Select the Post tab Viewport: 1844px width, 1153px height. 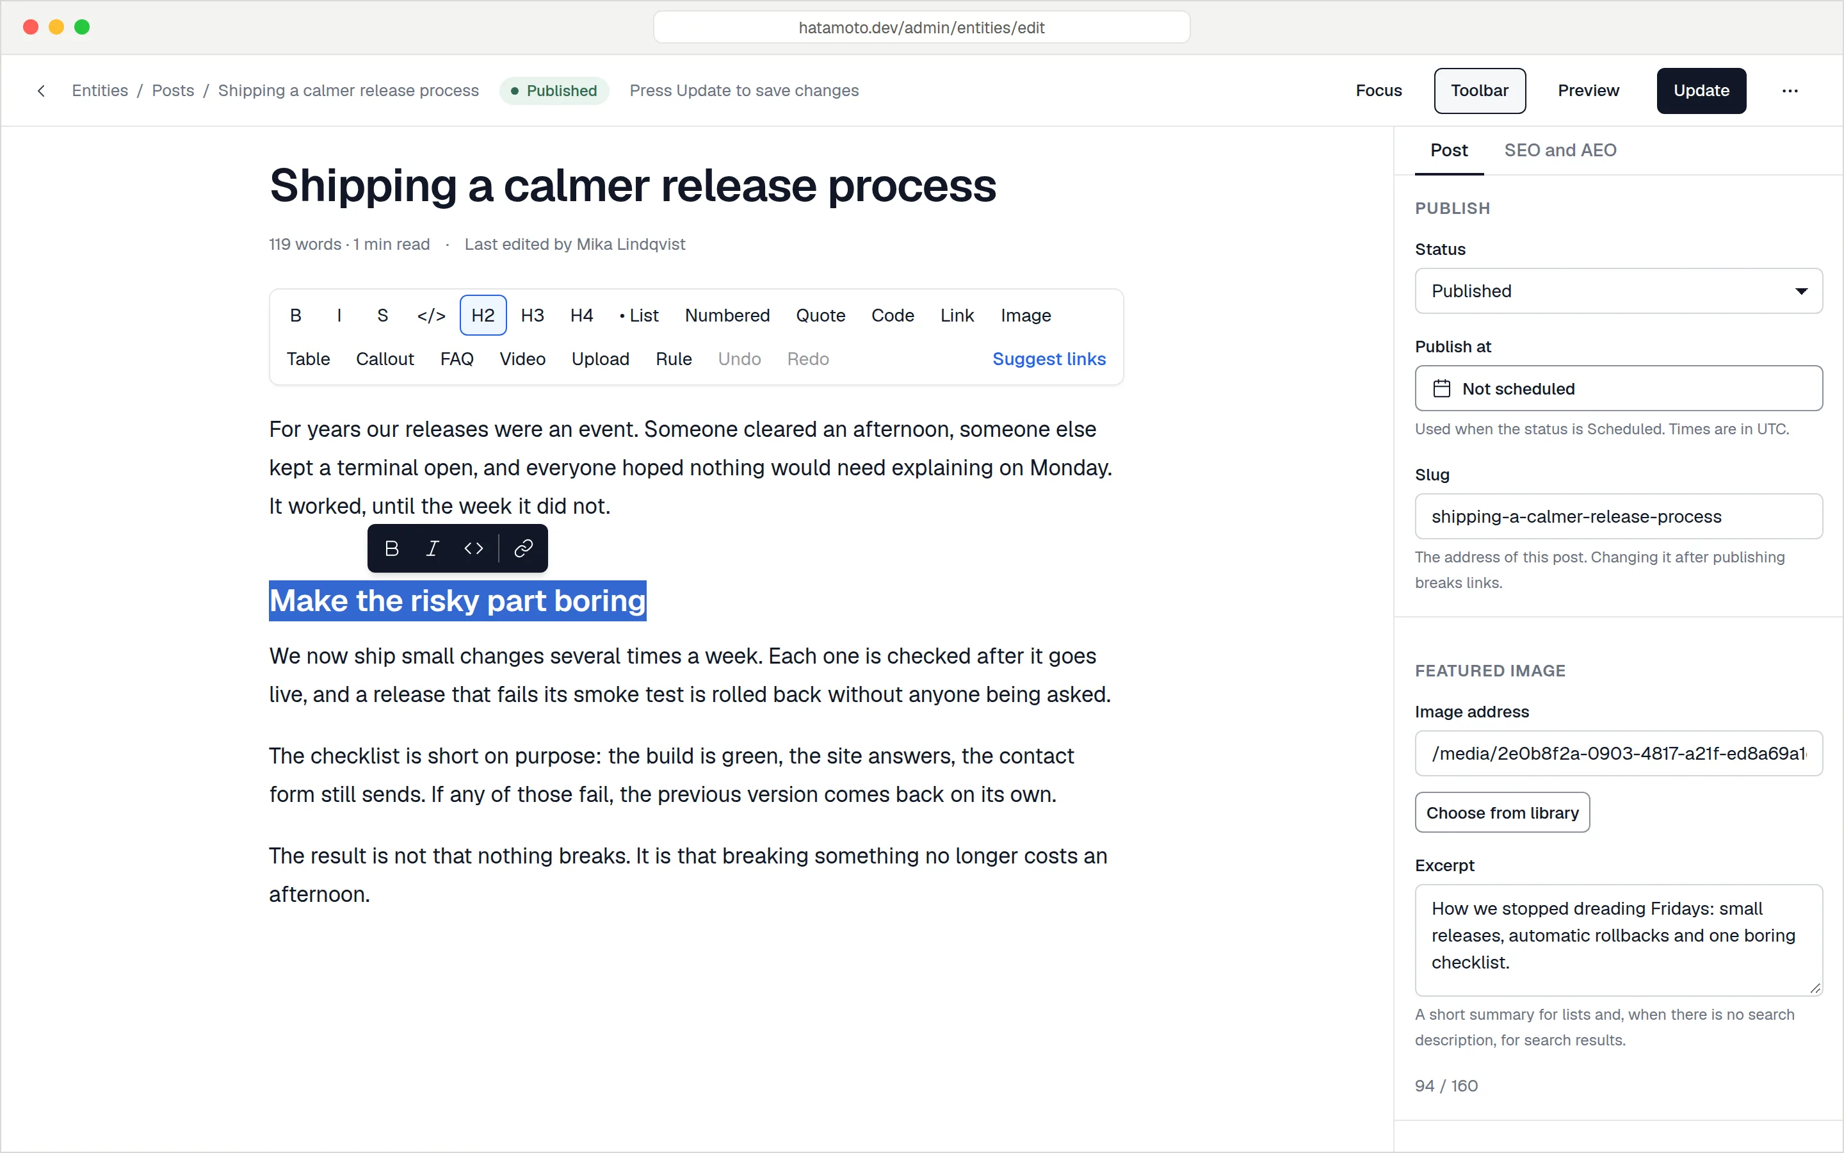click(1448, 151)
